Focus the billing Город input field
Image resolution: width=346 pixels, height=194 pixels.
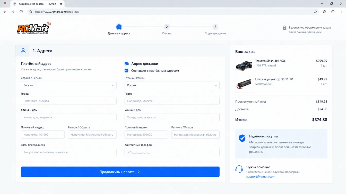68,101
